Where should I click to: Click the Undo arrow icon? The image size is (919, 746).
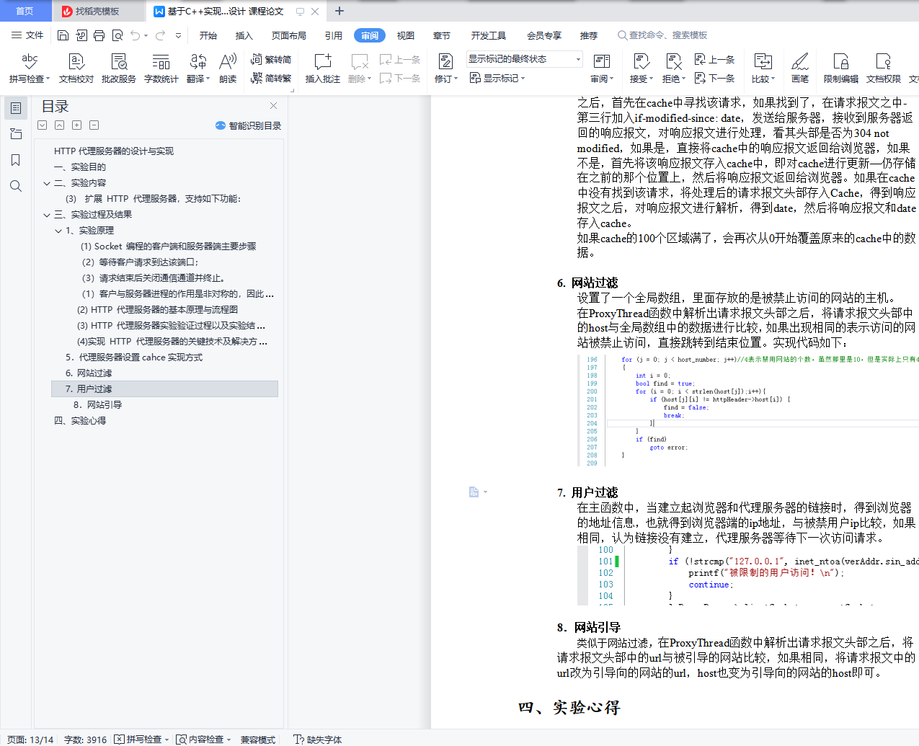click(x=135, y=35)
